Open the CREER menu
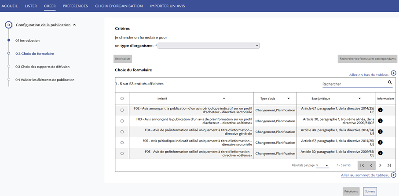Screen dimensions: 399x196 (x=50, y=6)
